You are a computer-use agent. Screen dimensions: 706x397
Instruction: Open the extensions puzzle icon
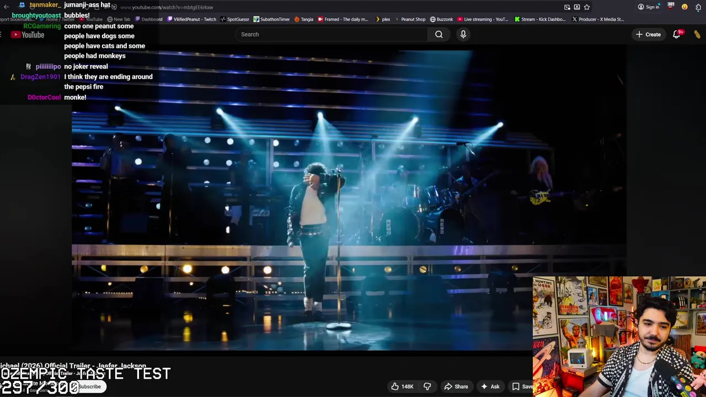point(697,7)
